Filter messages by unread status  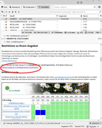pyautogui.click(x=6, y=12)
